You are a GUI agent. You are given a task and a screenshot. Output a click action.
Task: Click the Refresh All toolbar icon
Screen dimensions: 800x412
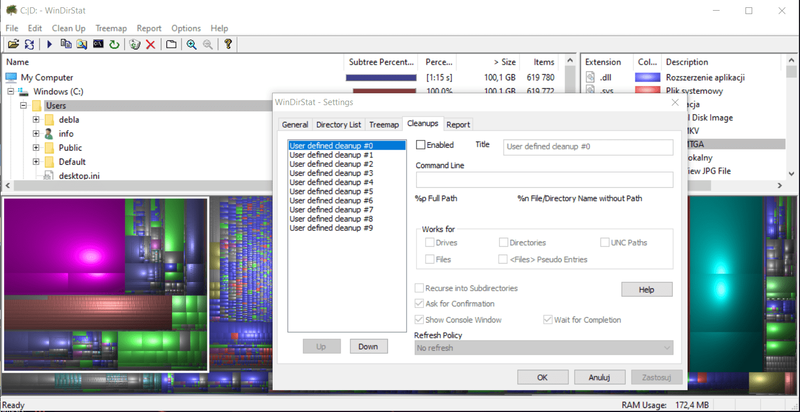pyautogui.click(x=29, y=44)
